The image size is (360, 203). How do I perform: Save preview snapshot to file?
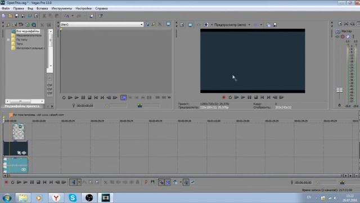click(x=275, y=25)
